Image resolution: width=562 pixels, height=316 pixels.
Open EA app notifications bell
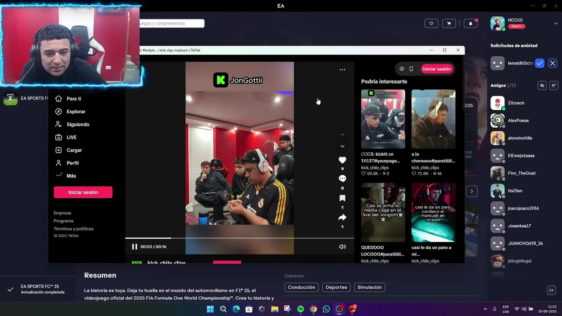(471, 23)
